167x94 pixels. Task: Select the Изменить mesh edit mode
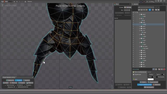tap(10, 80)
